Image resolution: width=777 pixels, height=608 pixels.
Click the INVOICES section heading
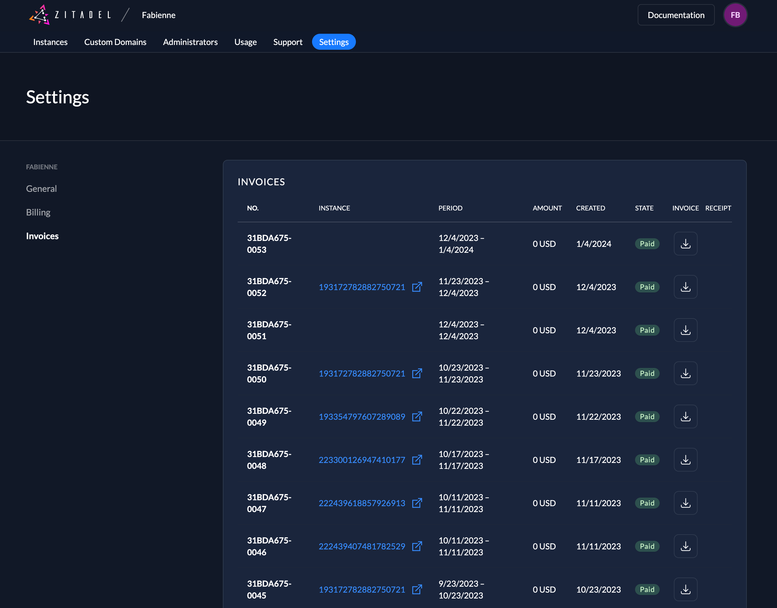pyautogui.click(x=261, y=182)
